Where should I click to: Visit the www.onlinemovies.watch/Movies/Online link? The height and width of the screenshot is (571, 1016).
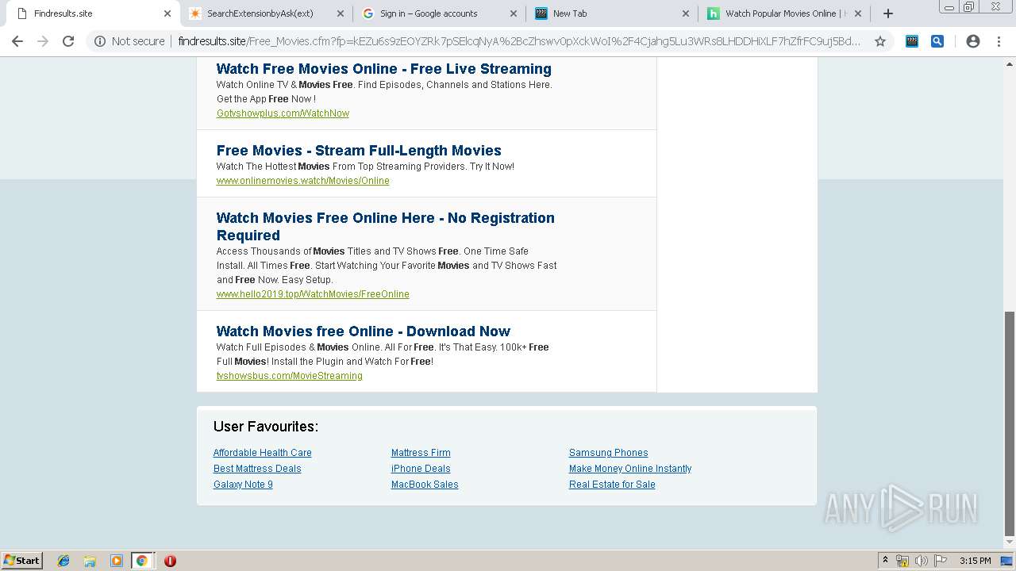[302, 181]
